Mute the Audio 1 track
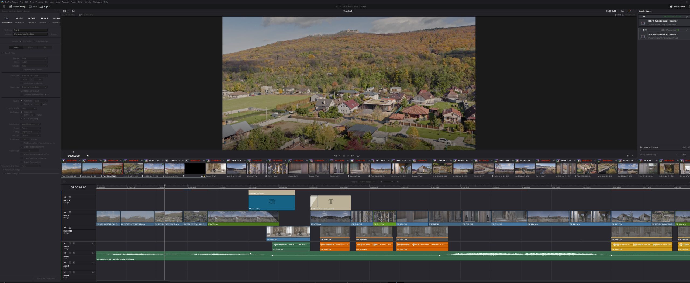Screen dimensions: 690x283 click(x=74, y=243)
